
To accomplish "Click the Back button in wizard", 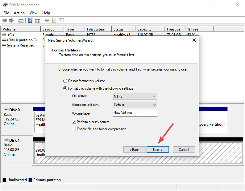I will (x=135, y=149).
